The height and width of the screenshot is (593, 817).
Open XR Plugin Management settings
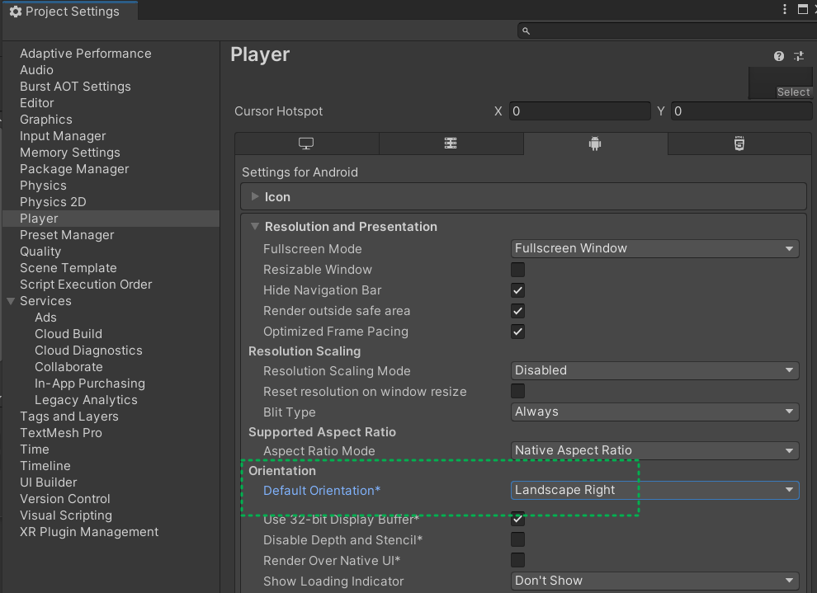pyautogui.click(x=89, y=532)
